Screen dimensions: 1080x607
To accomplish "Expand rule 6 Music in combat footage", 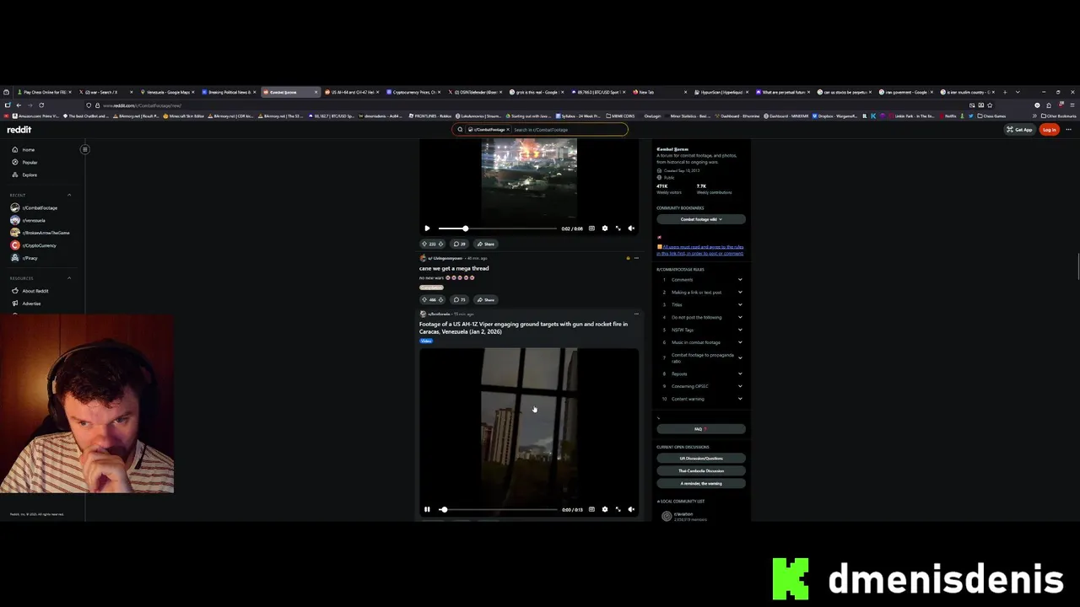I will 701,342.
